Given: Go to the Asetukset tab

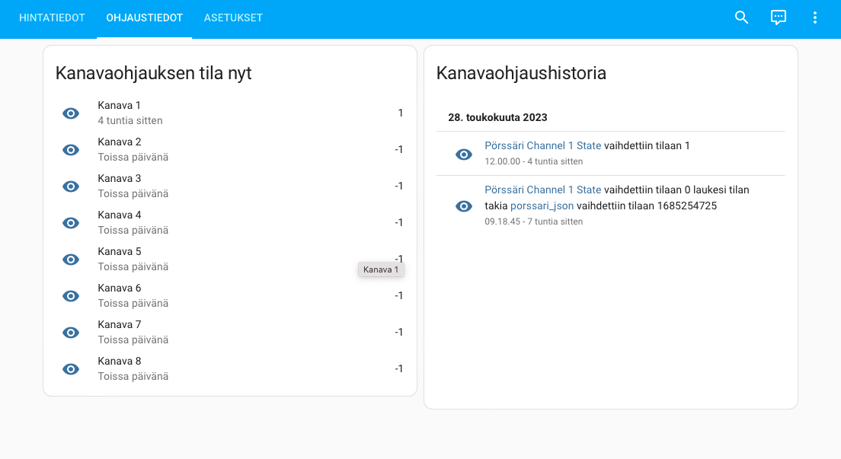Looking at the screenshot, I should coord(233,18).
